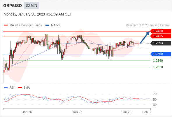172x117 pixels.
Task: Click the Research © 2023 Trading Central credit
Action: click(148, 25)
